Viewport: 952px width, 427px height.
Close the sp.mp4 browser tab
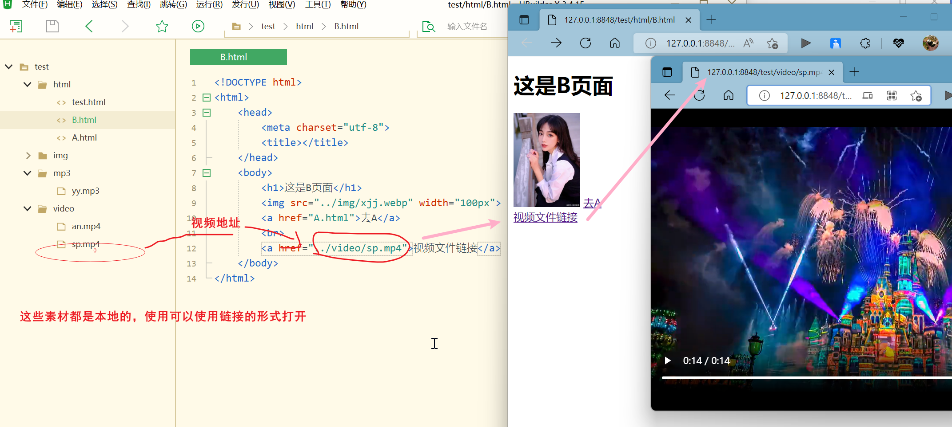tap(832, 72)
